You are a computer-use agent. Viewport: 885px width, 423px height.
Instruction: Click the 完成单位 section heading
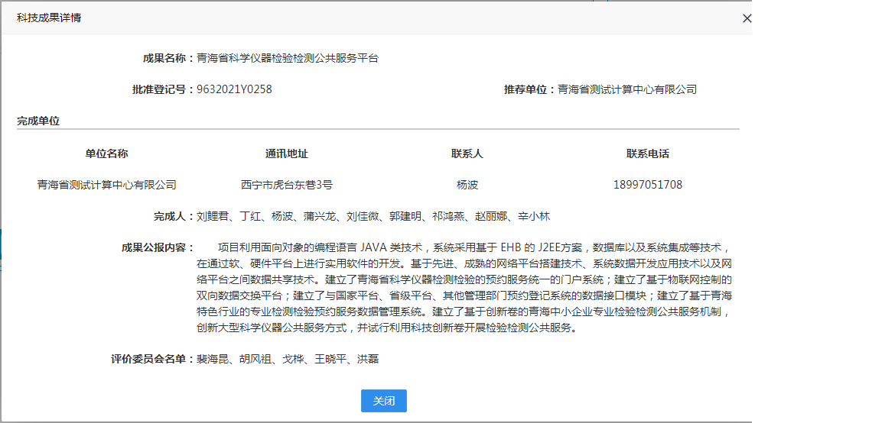point(38,121)
